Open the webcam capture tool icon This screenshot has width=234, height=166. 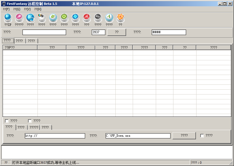click(42, 18)
